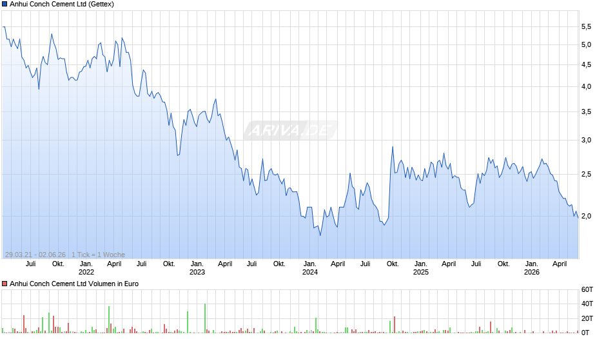
Task: Click the price axis label 5,0
Action: tap(586, 45)
